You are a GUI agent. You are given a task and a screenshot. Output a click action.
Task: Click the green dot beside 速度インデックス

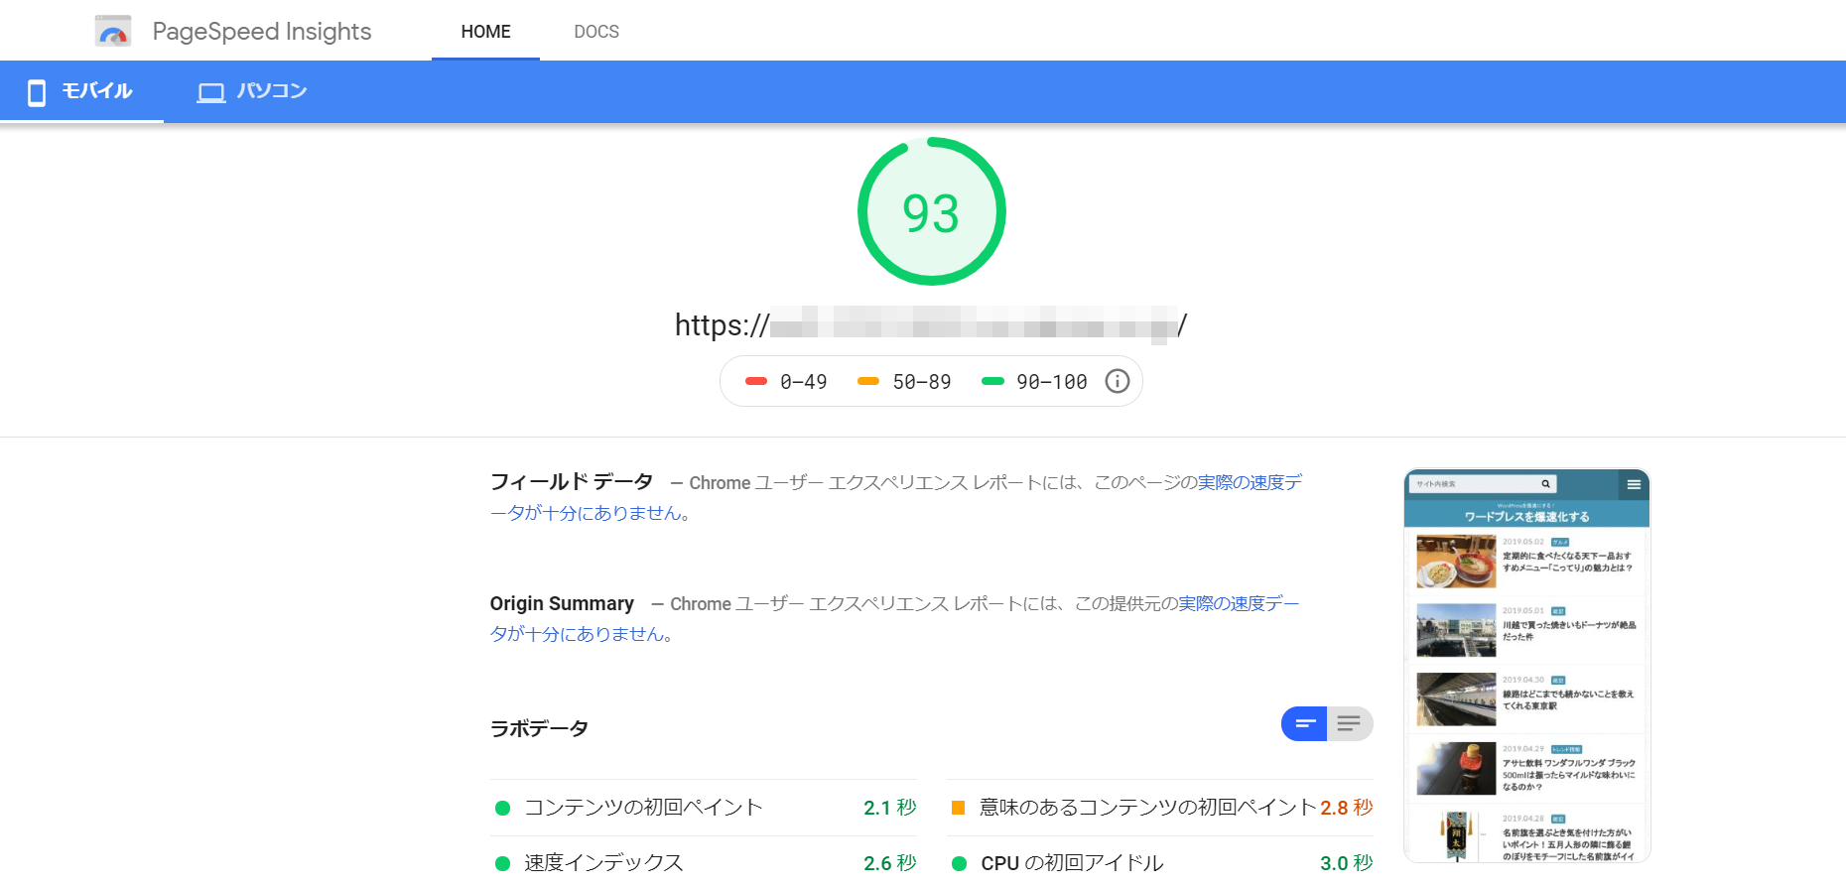502,863
